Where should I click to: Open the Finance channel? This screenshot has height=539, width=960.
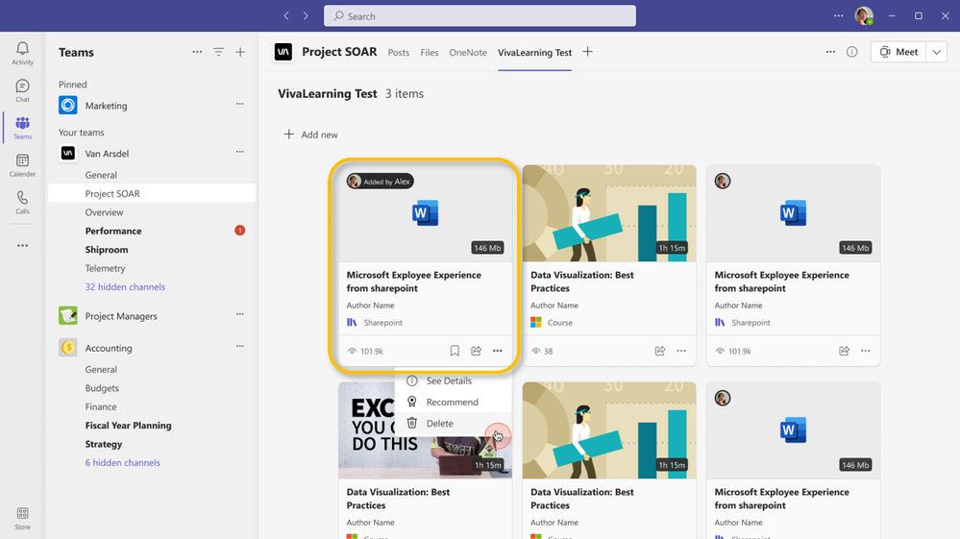point(100,406)
